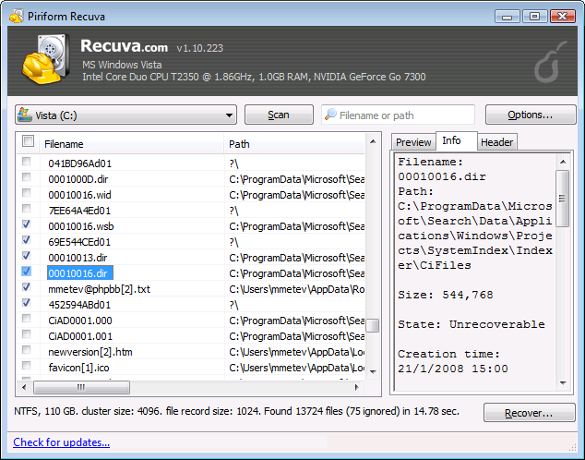Click Info panel scroll down arrow
The image size is (585, 460).
click(x=563, y=383)
